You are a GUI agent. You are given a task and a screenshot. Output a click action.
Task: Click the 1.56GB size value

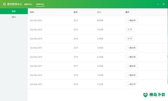100,66
